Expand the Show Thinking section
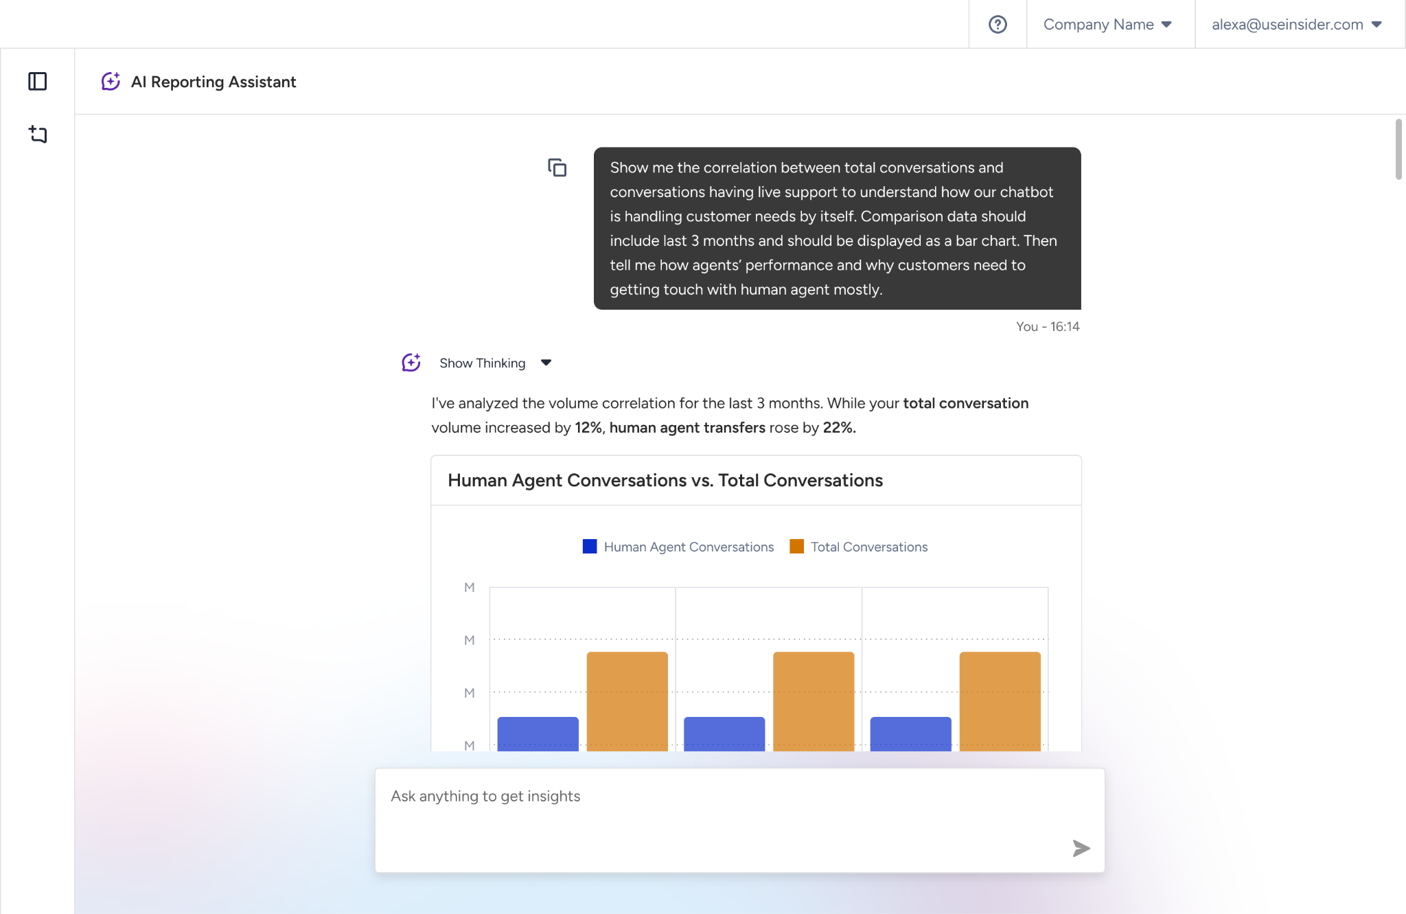The width and height of the screenshot is (1406, 914). pyautogui.click(x=496, y=363)
